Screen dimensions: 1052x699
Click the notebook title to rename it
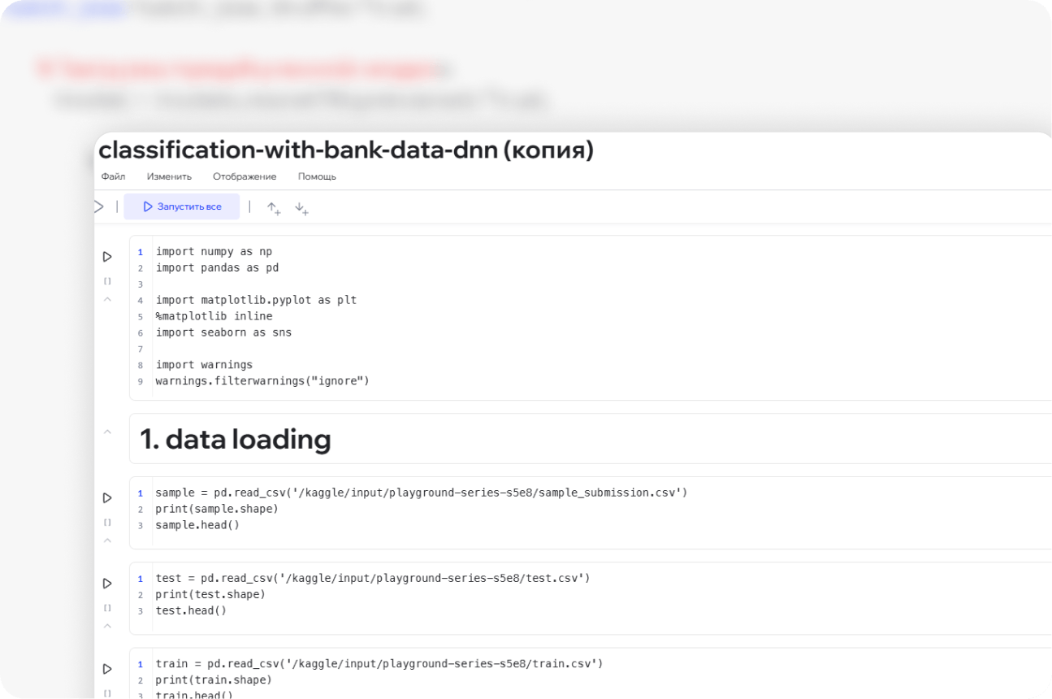(x=345, y=150)
